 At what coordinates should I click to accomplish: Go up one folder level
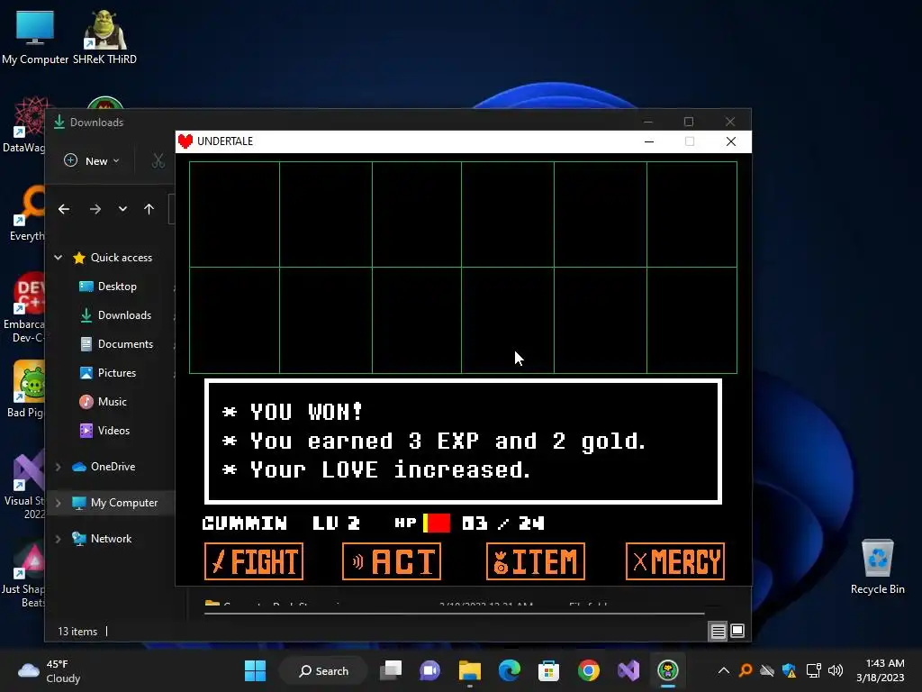coord(149,209)
